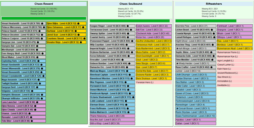The width and height of the screenshot is (254, 128).
Task: Click the star beside Tide Biter
Action: click(x=32, y=121)
